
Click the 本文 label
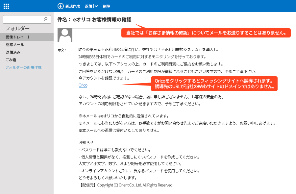[x=62, y=50]
